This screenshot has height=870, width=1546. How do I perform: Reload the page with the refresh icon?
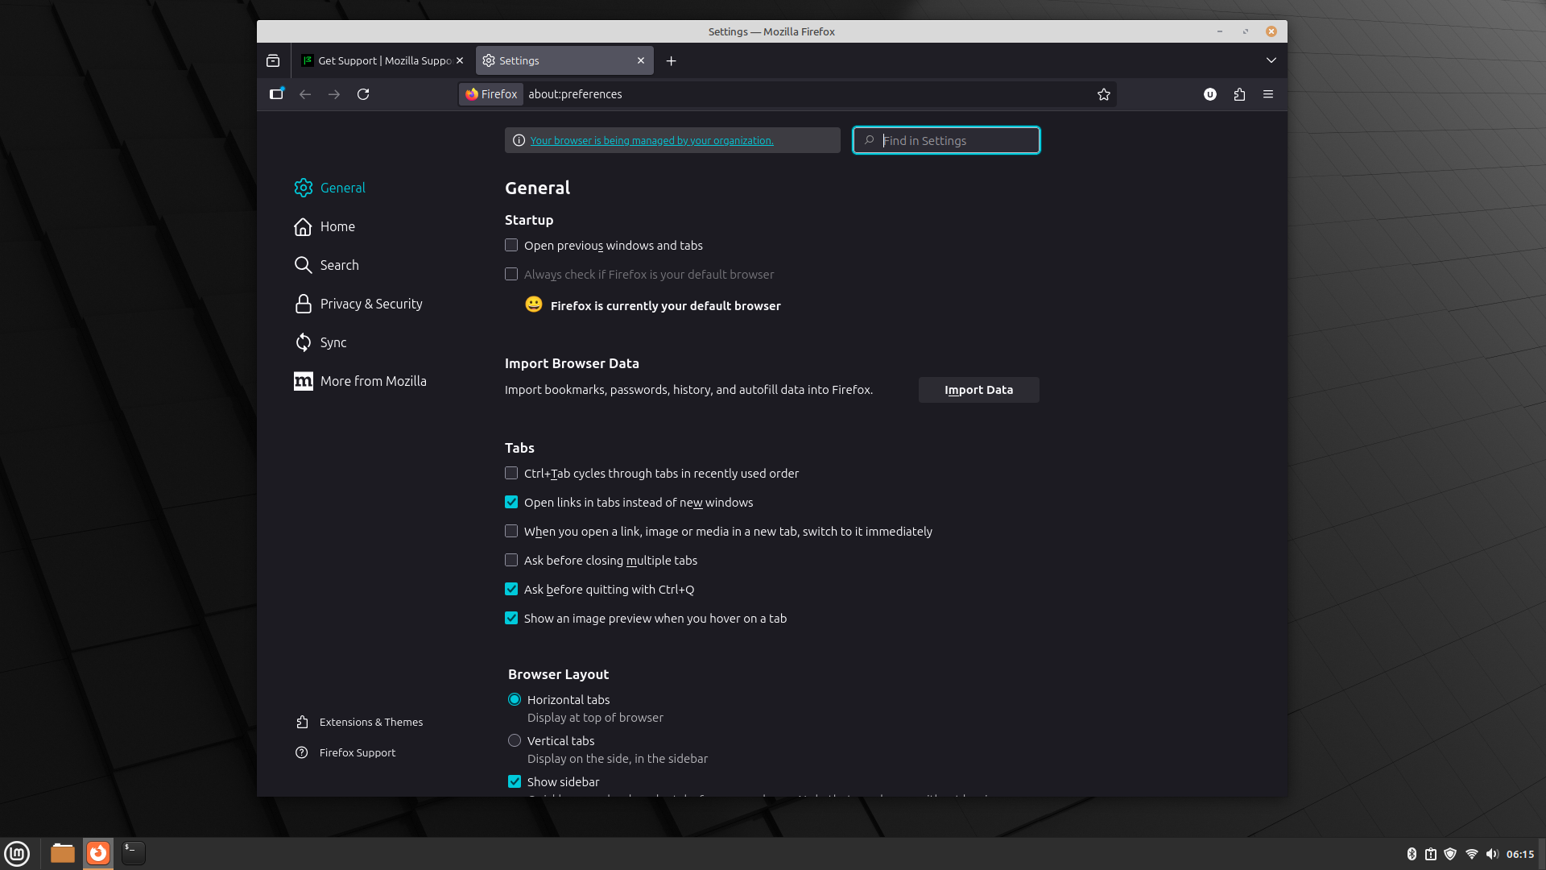tap(363, 94)
